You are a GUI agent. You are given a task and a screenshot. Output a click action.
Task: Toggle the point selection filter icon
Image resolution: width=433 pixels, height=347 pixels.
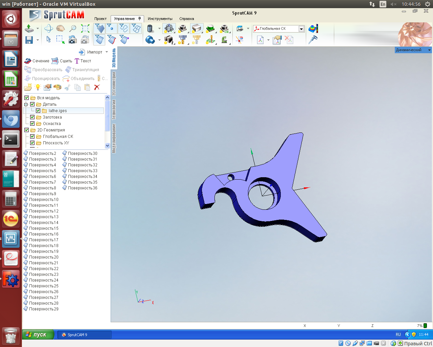pos(112,28)
